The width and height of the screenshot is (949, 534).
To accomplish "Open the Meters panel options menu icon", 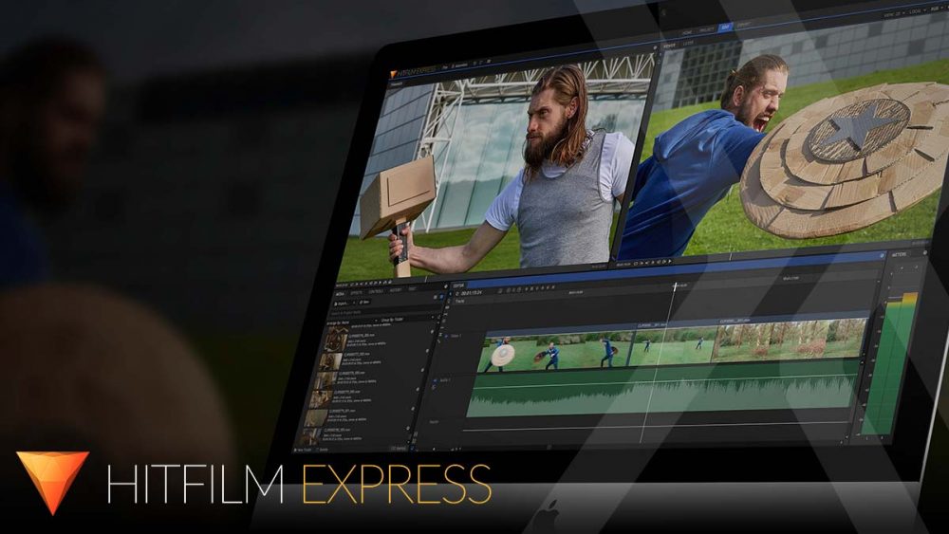I will click(924, 253).
